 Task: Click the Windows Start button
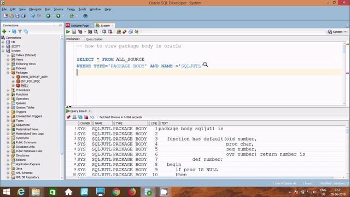point(7,192)
